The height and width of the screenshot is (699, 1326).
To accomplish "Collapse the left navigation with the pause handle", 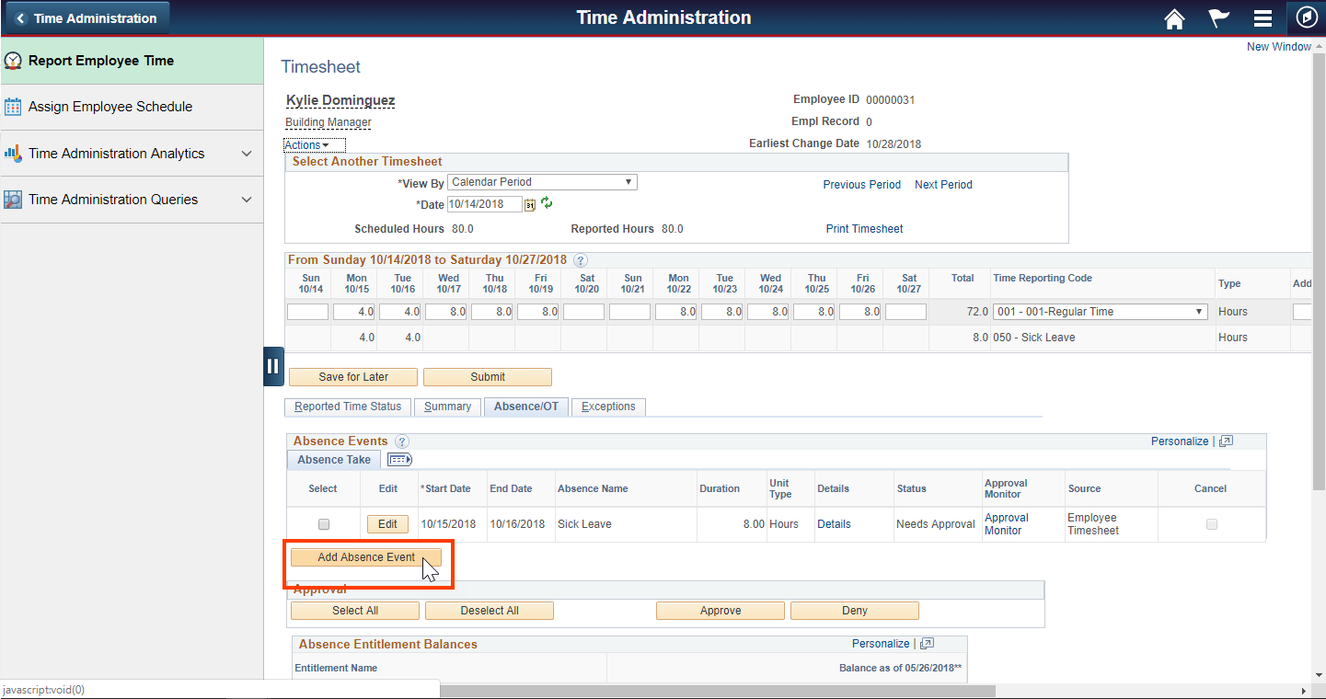I will pos(273,365).
